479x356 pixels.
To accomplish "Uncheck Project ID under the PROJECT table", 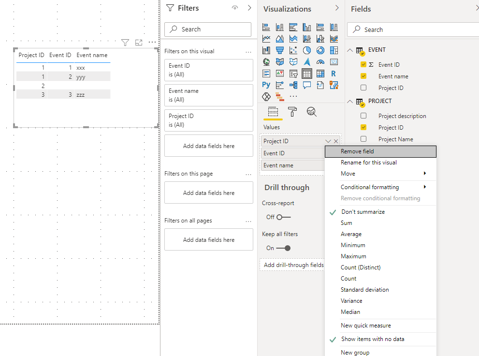I will (x=363, y=127).
